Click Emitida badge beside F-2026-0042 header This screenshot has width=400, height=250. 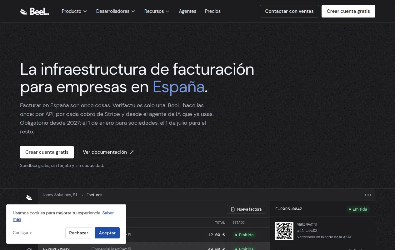coord(358,209)
